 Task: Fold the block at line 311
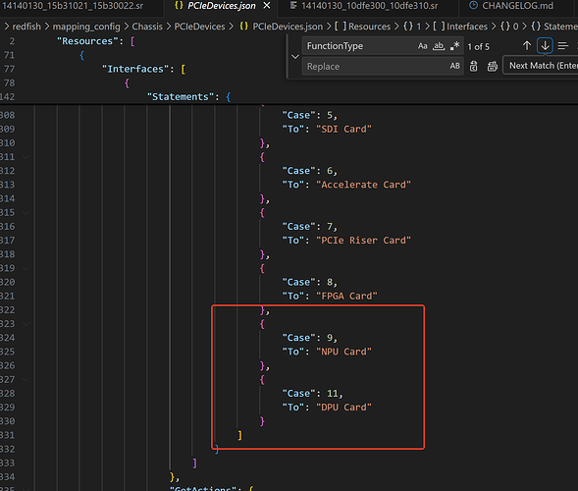click(x=26, y=157)
